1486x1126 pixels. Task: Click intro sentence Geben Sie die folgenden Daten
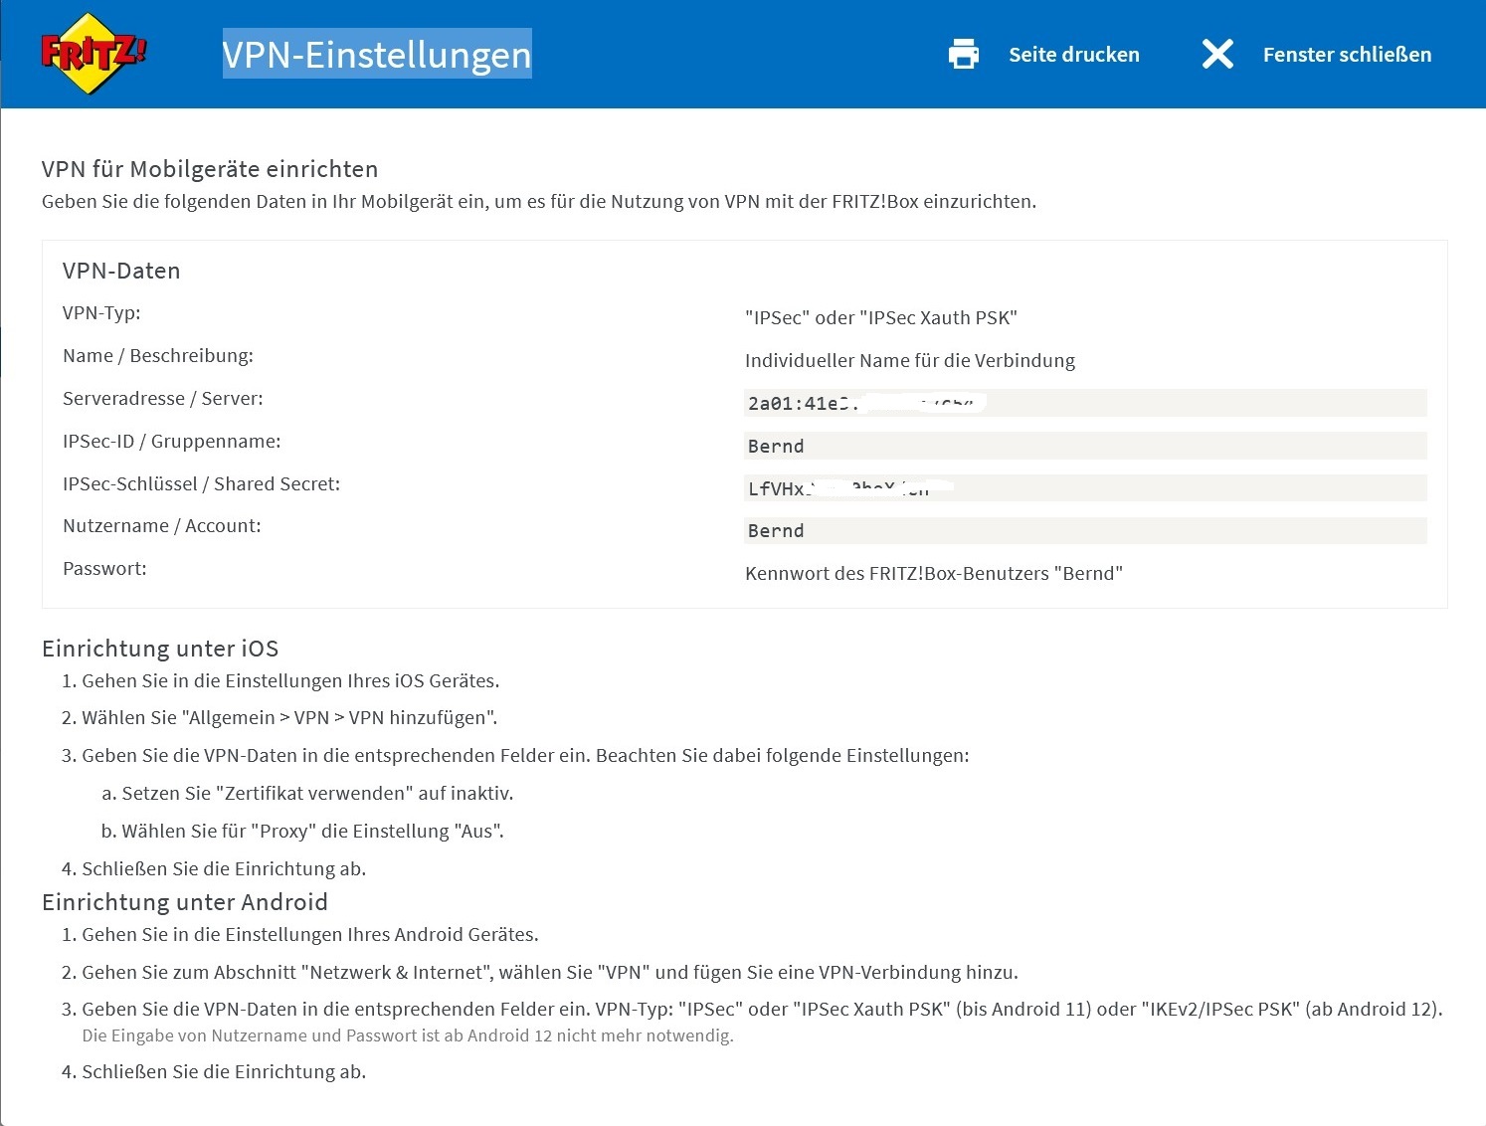tap(539, 202)
